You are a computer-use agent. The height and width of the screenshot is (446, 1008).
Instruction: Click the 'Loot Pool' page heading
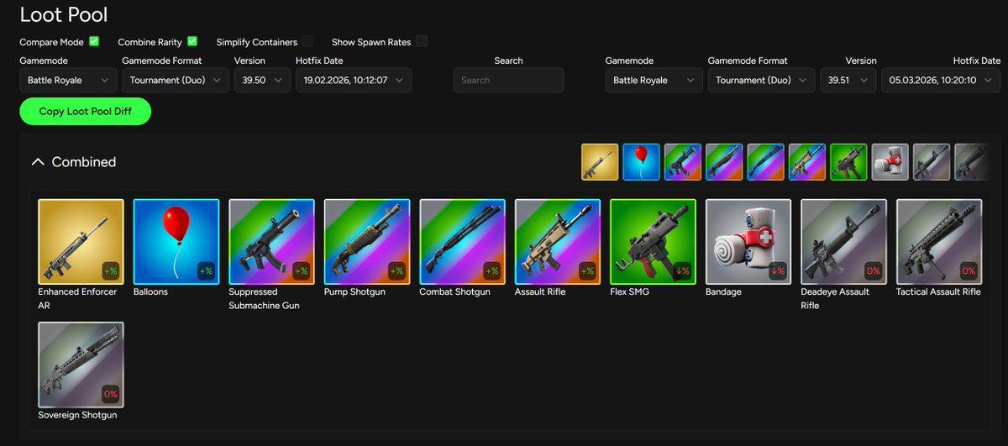pyautogui.click(x=64, y=14)
